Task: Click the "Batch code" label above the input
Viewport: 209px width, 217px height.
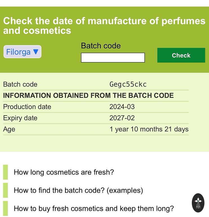Action: pyautogui.click(x=101, y=46)
